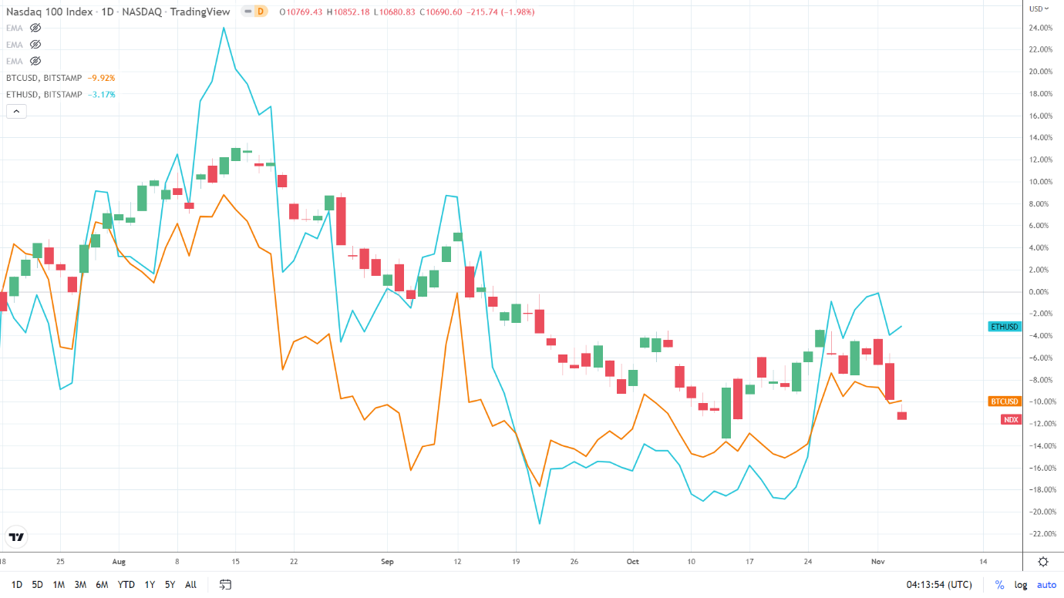Click the -3.17% ETHUSD value
Image resolution: width=1064 pixels, height=598 pixels.
101,95
